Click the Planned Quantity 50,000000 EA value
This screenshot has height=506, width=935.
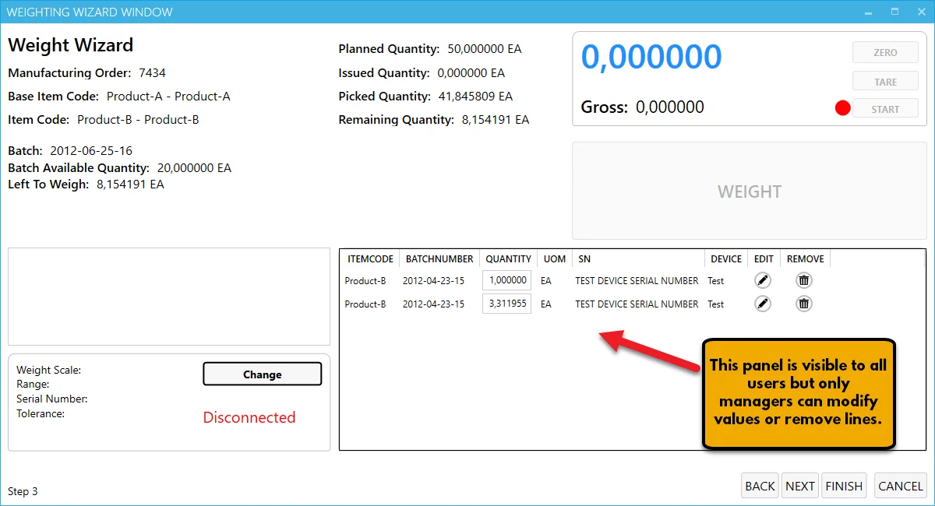[x=485, y=49]
